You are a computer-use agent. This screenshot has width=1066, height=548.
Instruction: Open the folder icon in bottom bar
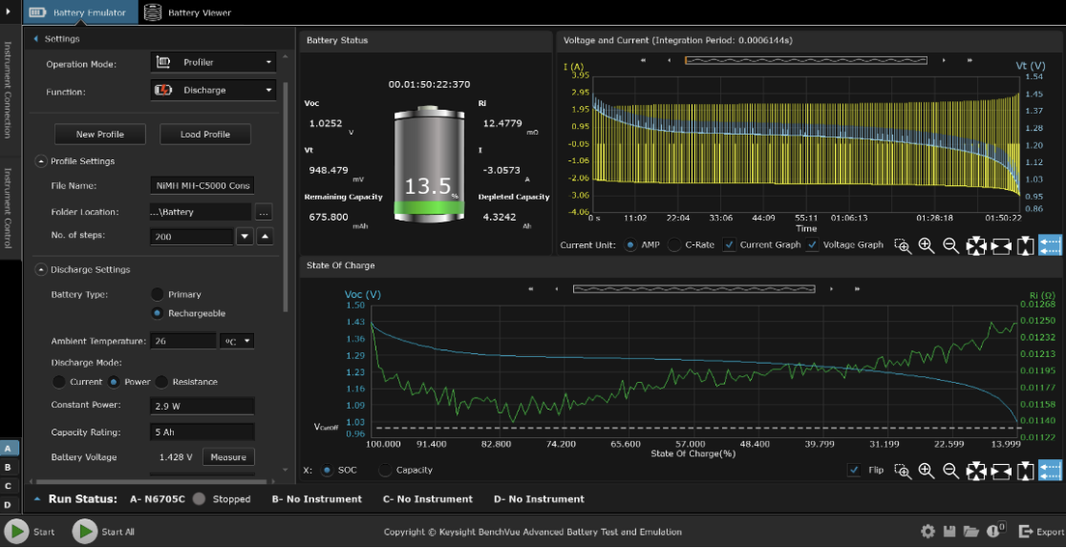(971, 532)
